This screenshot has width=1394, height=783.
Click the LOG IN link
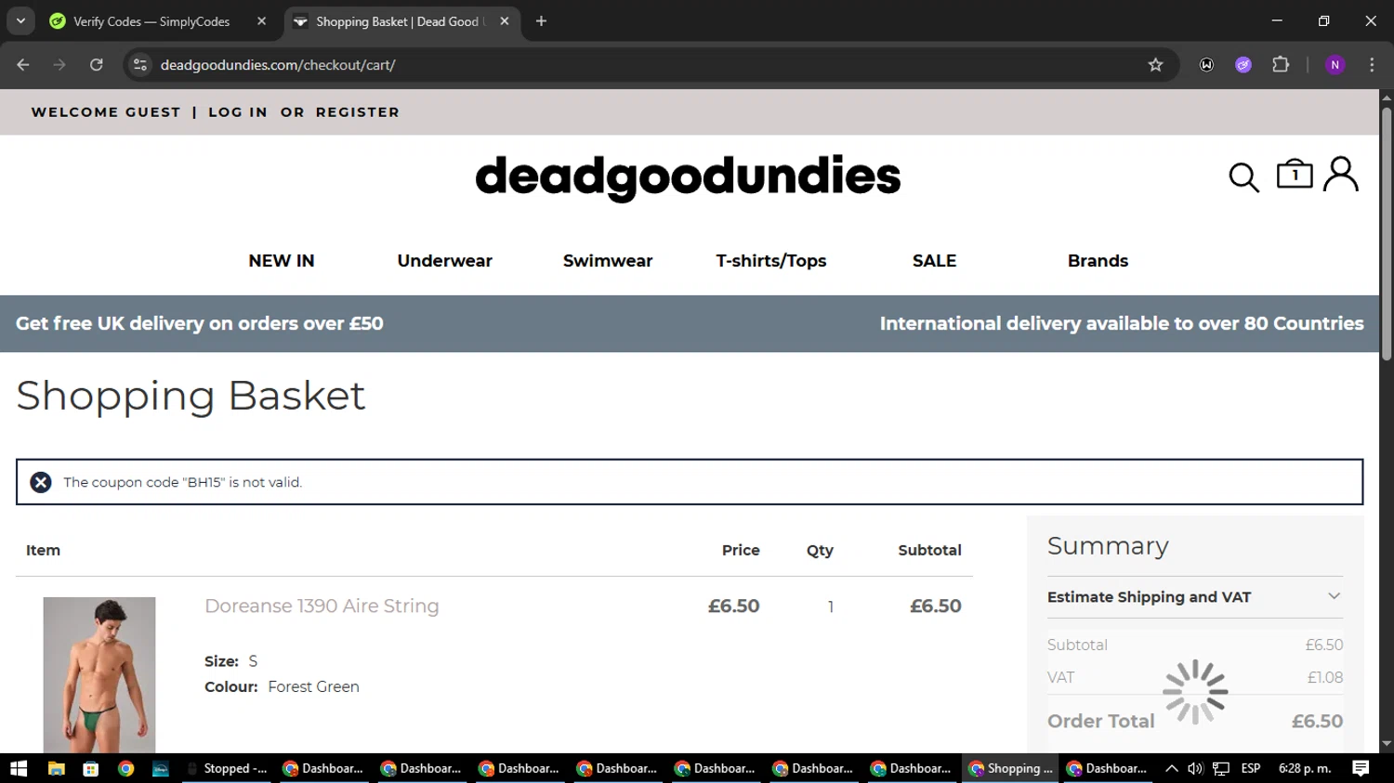[x=238, y=112]
